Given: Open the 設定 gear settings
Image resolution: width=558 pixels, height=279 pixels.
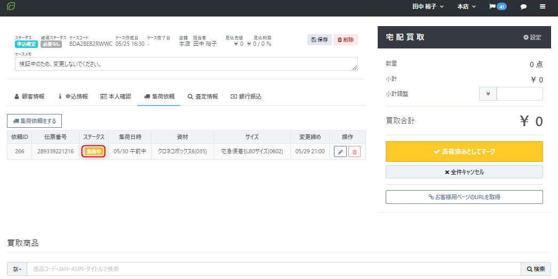Looking at the screenshot, I should click(x=532, y=37).
